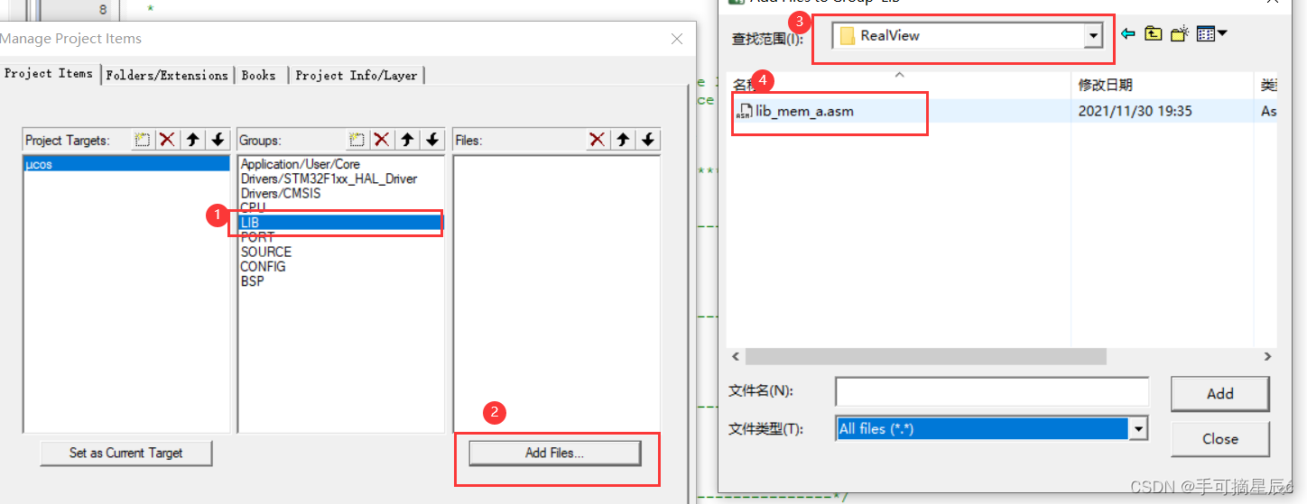Screen dimensions: 1307x504
Task: Select the µcos project target
Action: point(126,164)
